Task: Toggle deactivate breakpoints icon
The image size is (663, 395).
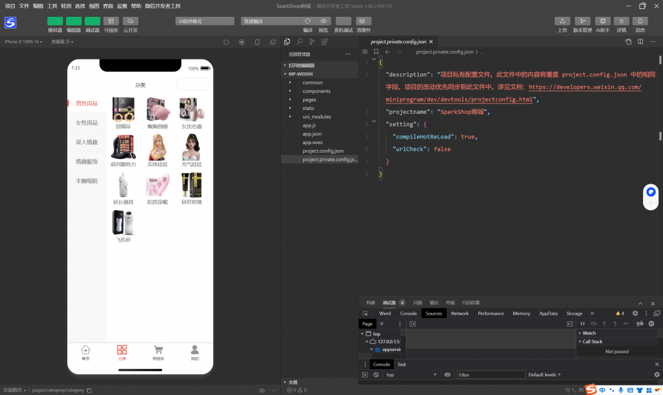Action: click(x=640, y=323)
